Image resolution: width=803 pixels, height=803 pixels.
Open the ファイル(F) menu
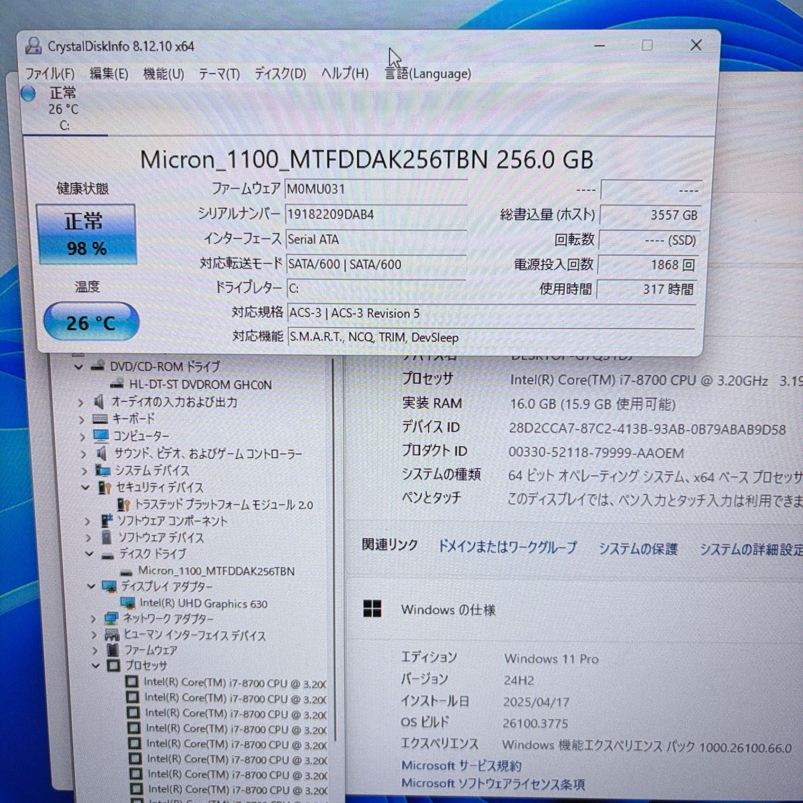[50, 74]
